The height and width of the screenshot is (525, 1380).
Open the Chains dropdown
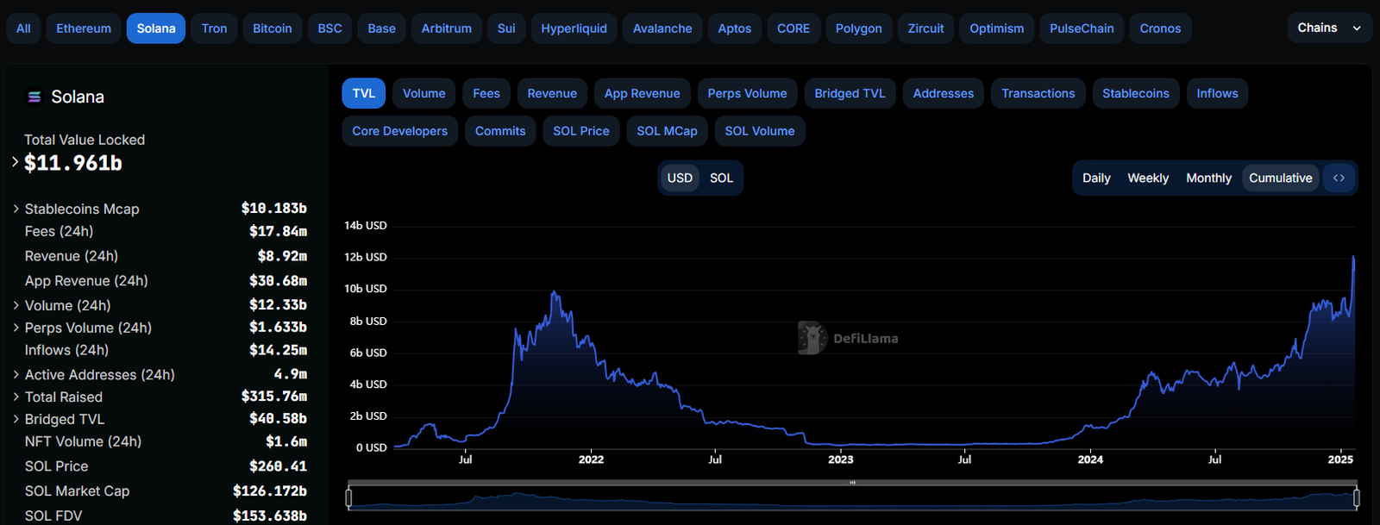coord(1329,28)
